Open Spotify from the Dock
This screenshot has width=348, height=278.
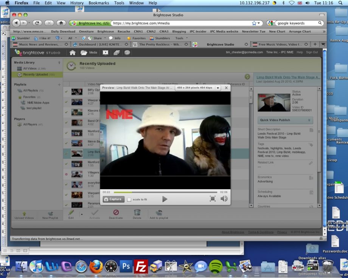(216, 266)
